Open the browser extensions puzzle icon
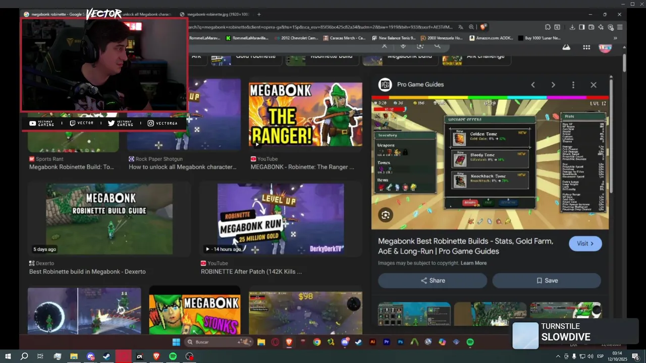The width and height of the screenshot is (646, 363). [x=548, y=27]
